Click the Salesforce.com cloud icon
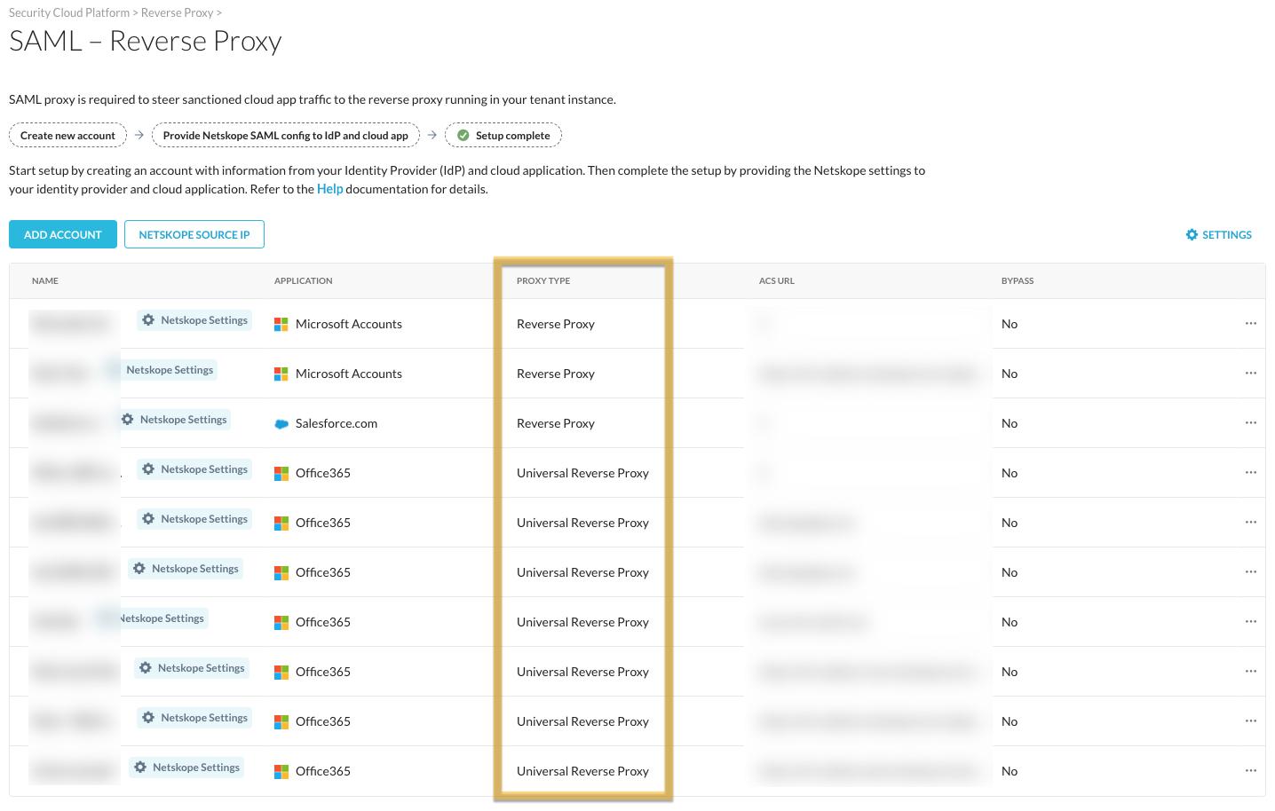This screenshot has height=811, width=1275. 281,424
